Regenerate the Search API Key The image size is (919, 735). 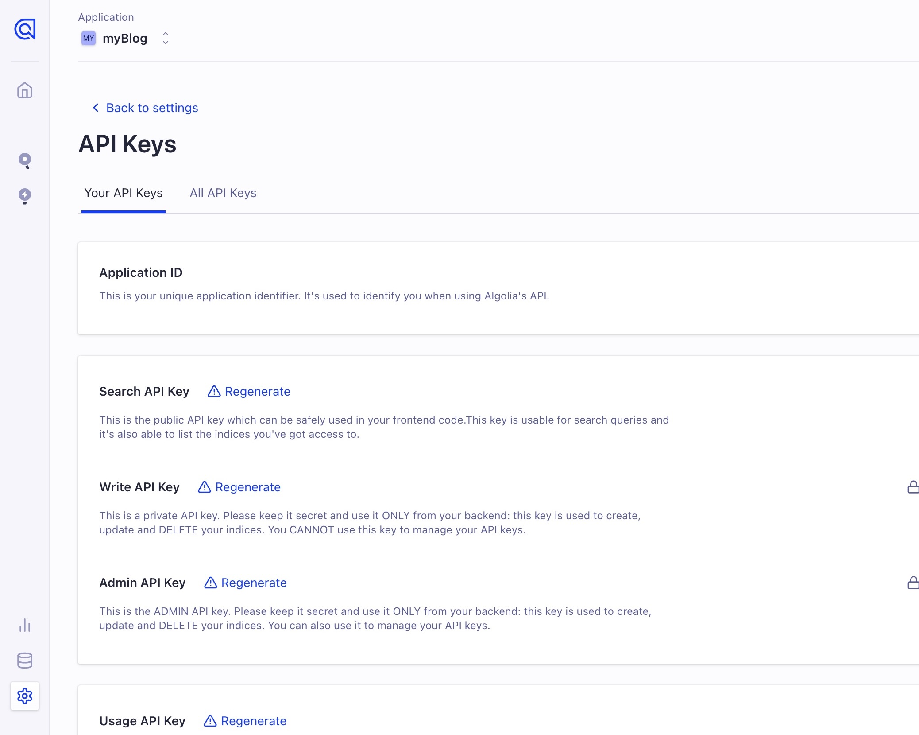tap(249, 391)
